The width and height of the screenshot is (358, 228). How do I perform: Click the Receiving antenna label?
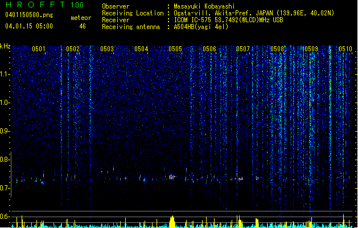point(131,27)
